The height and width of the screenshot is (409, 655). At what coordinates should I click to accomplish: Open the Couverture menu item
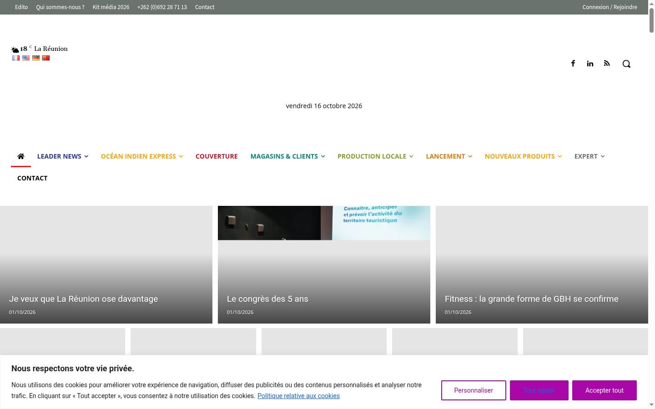point(217,156)
